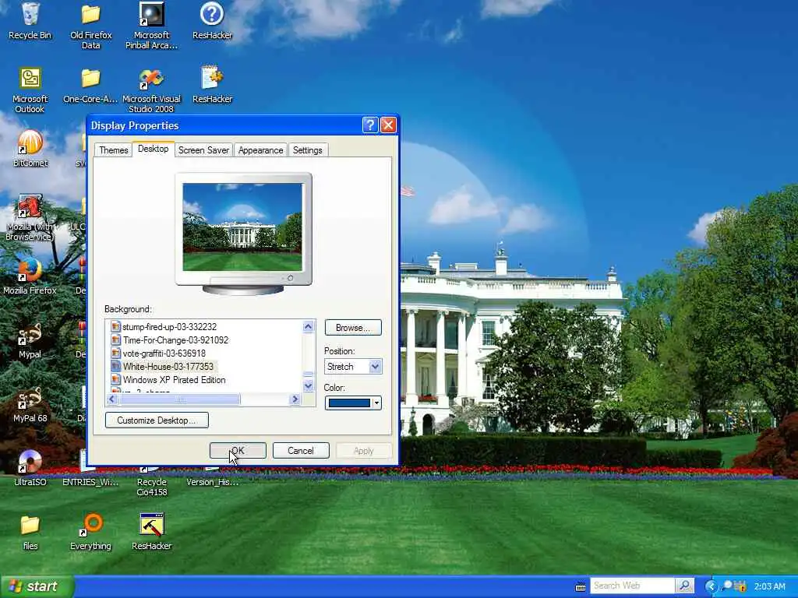Open the Recycle Bin desktop icon
This screenshot has height=598, width=798.
tap(30, 21)
